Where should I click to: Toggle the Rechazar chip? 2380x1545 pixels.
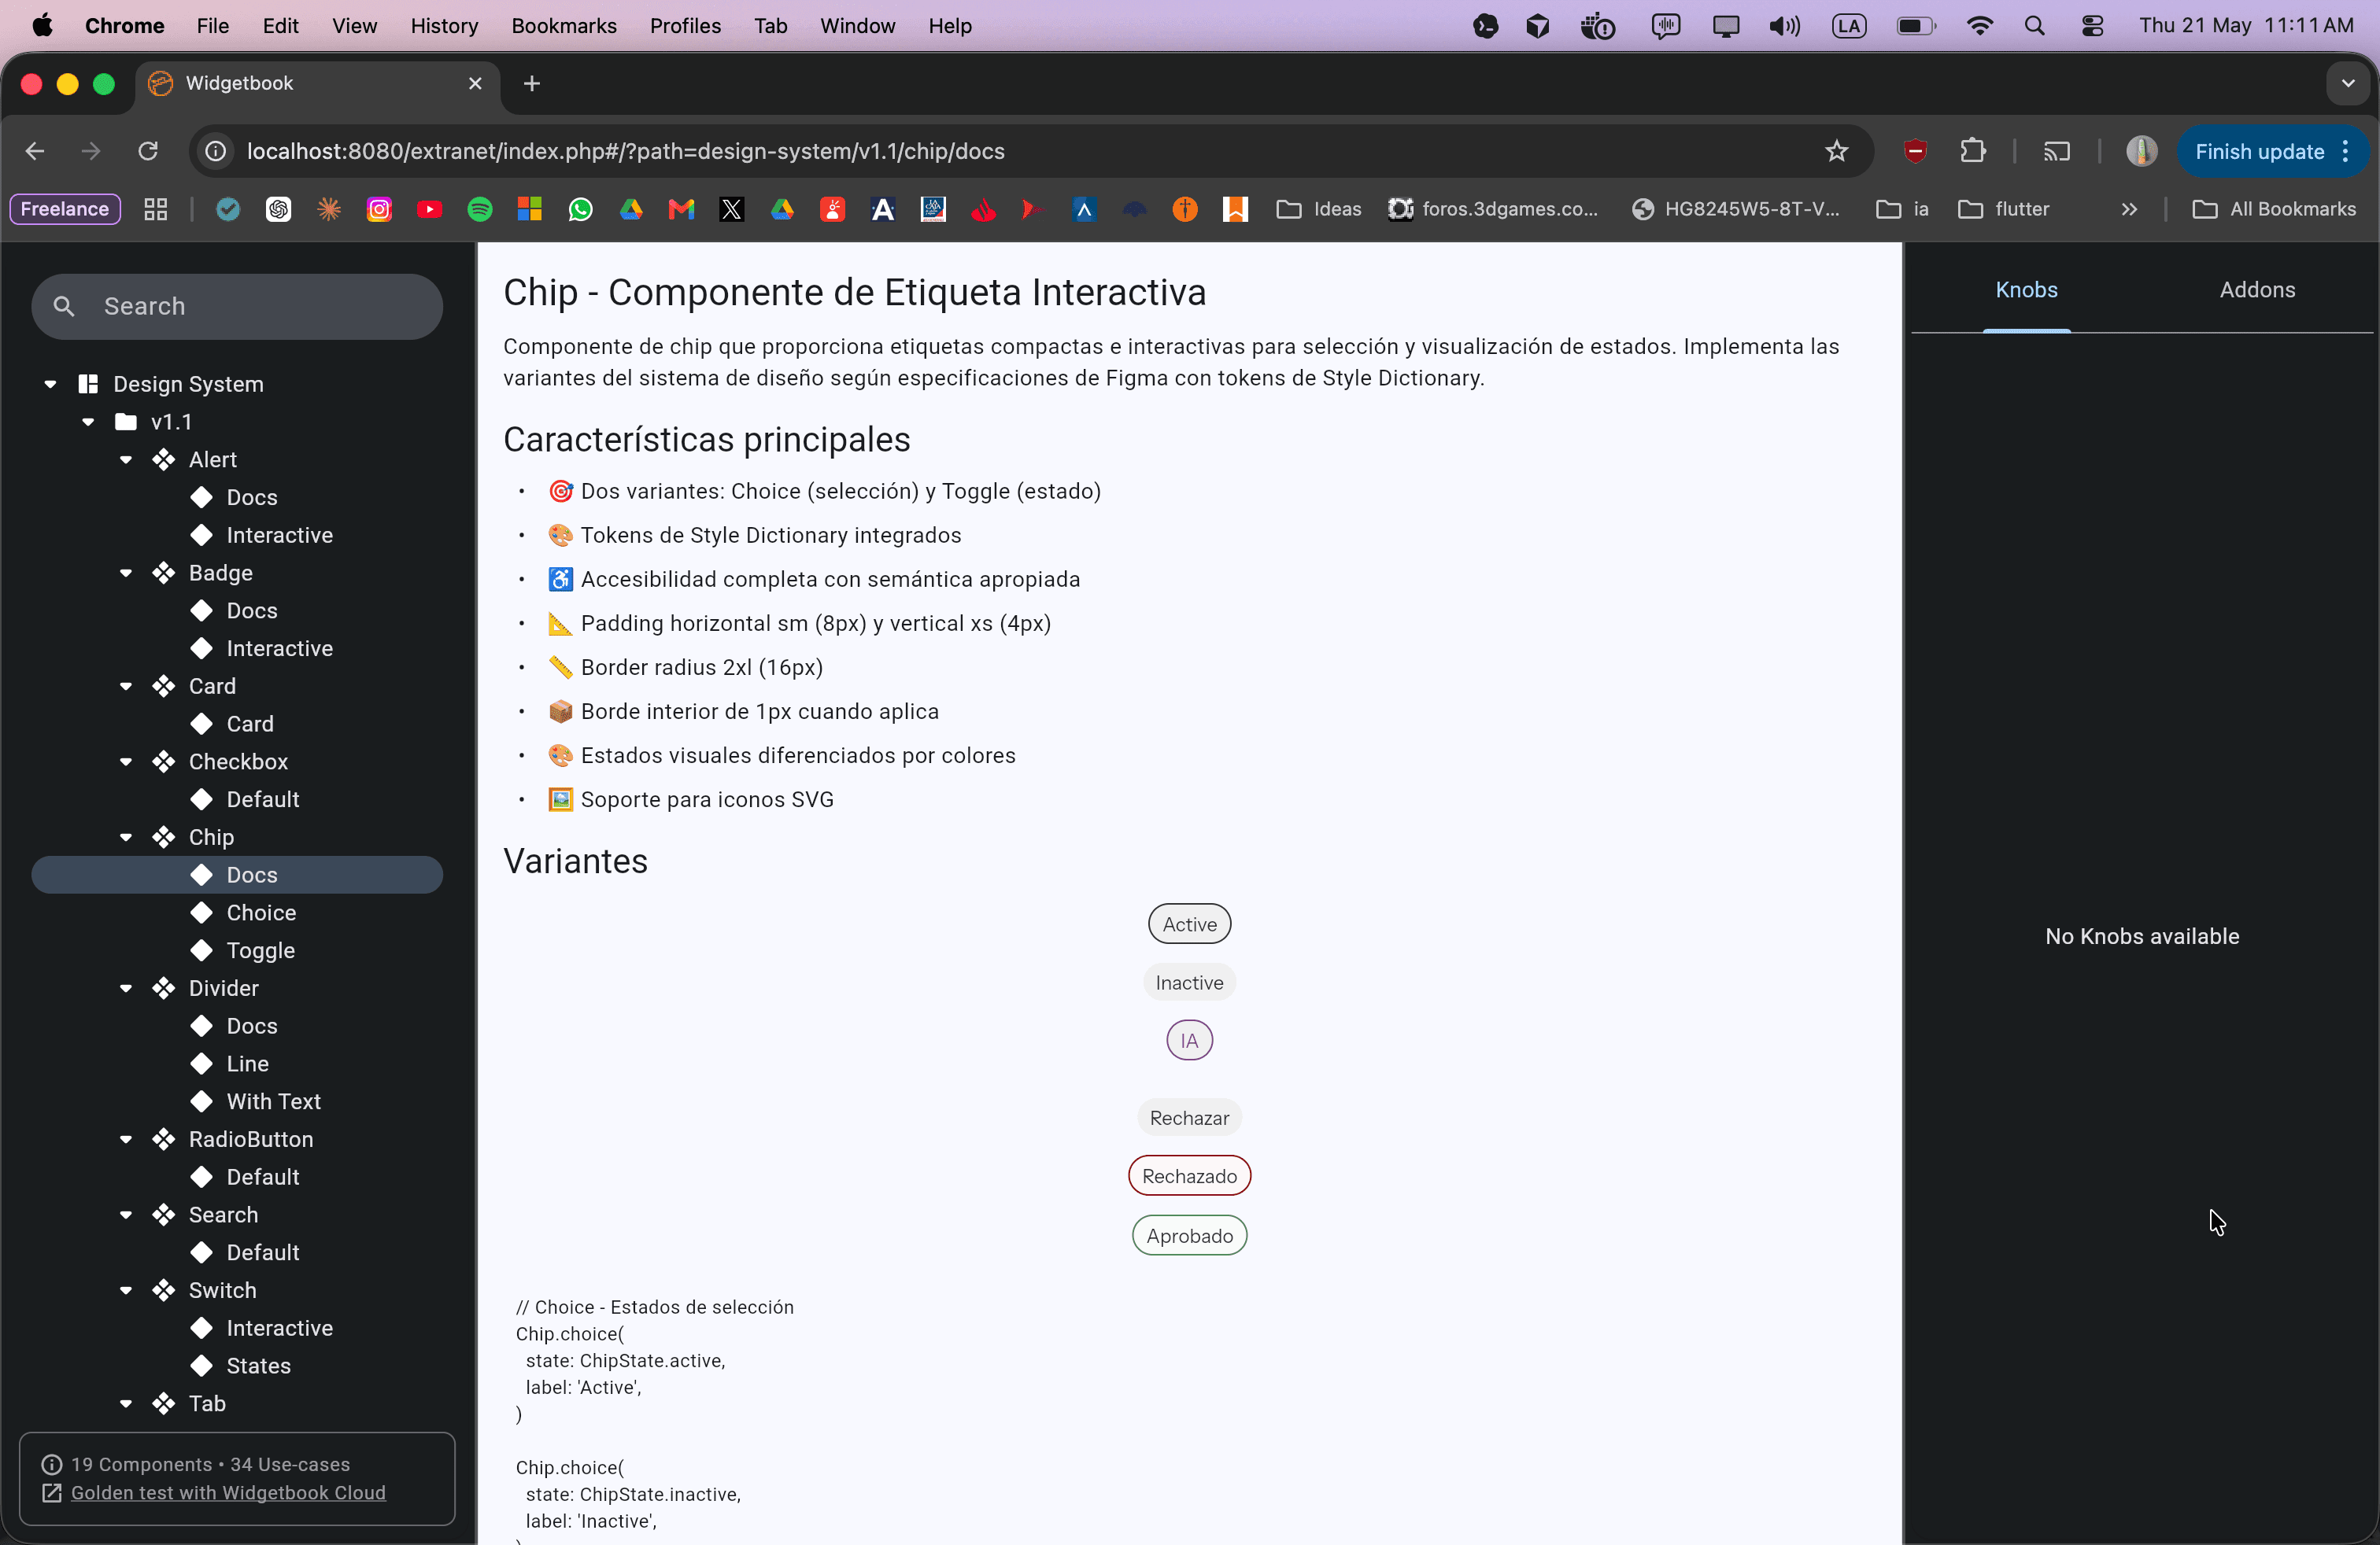tap(1189, 1117)
